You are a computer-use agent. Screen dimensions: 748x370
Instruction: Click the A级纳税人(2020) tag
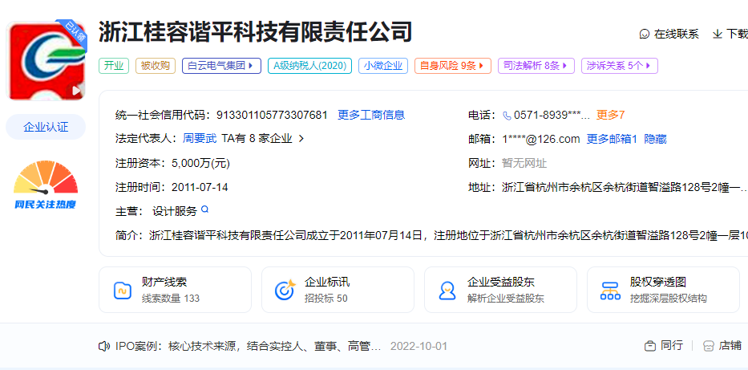(x=309, y=66)
